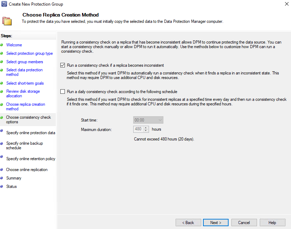
Task: Open the Start time dropdown
Action: (x=148, y=120)
